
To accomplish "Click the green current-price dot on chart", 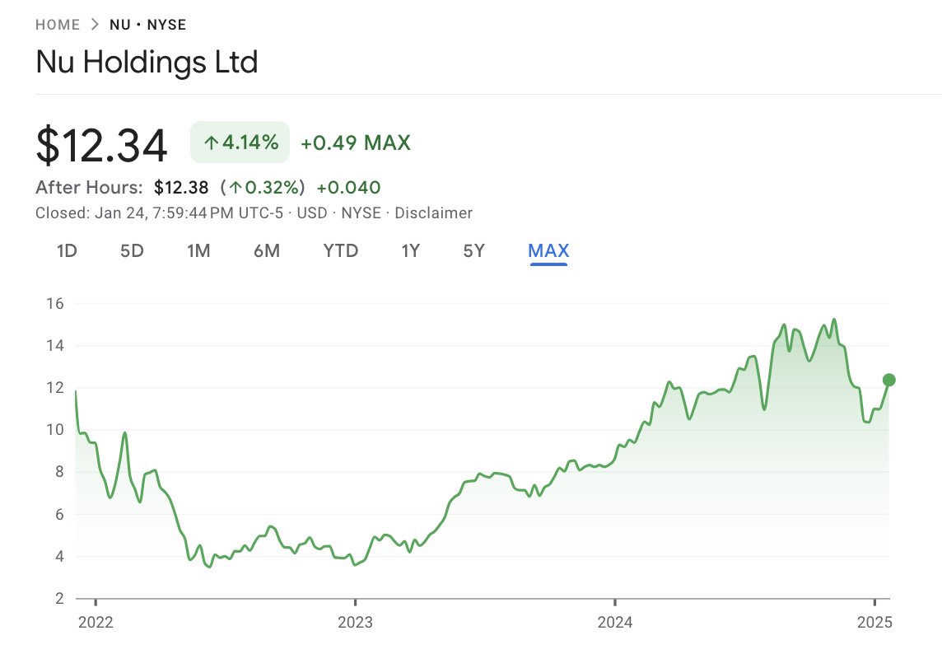I will 889,380.
